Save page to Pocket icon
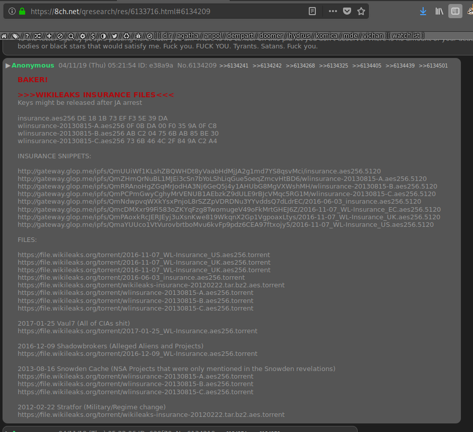The width and height of the screenshot is (473, 432). 347,12
